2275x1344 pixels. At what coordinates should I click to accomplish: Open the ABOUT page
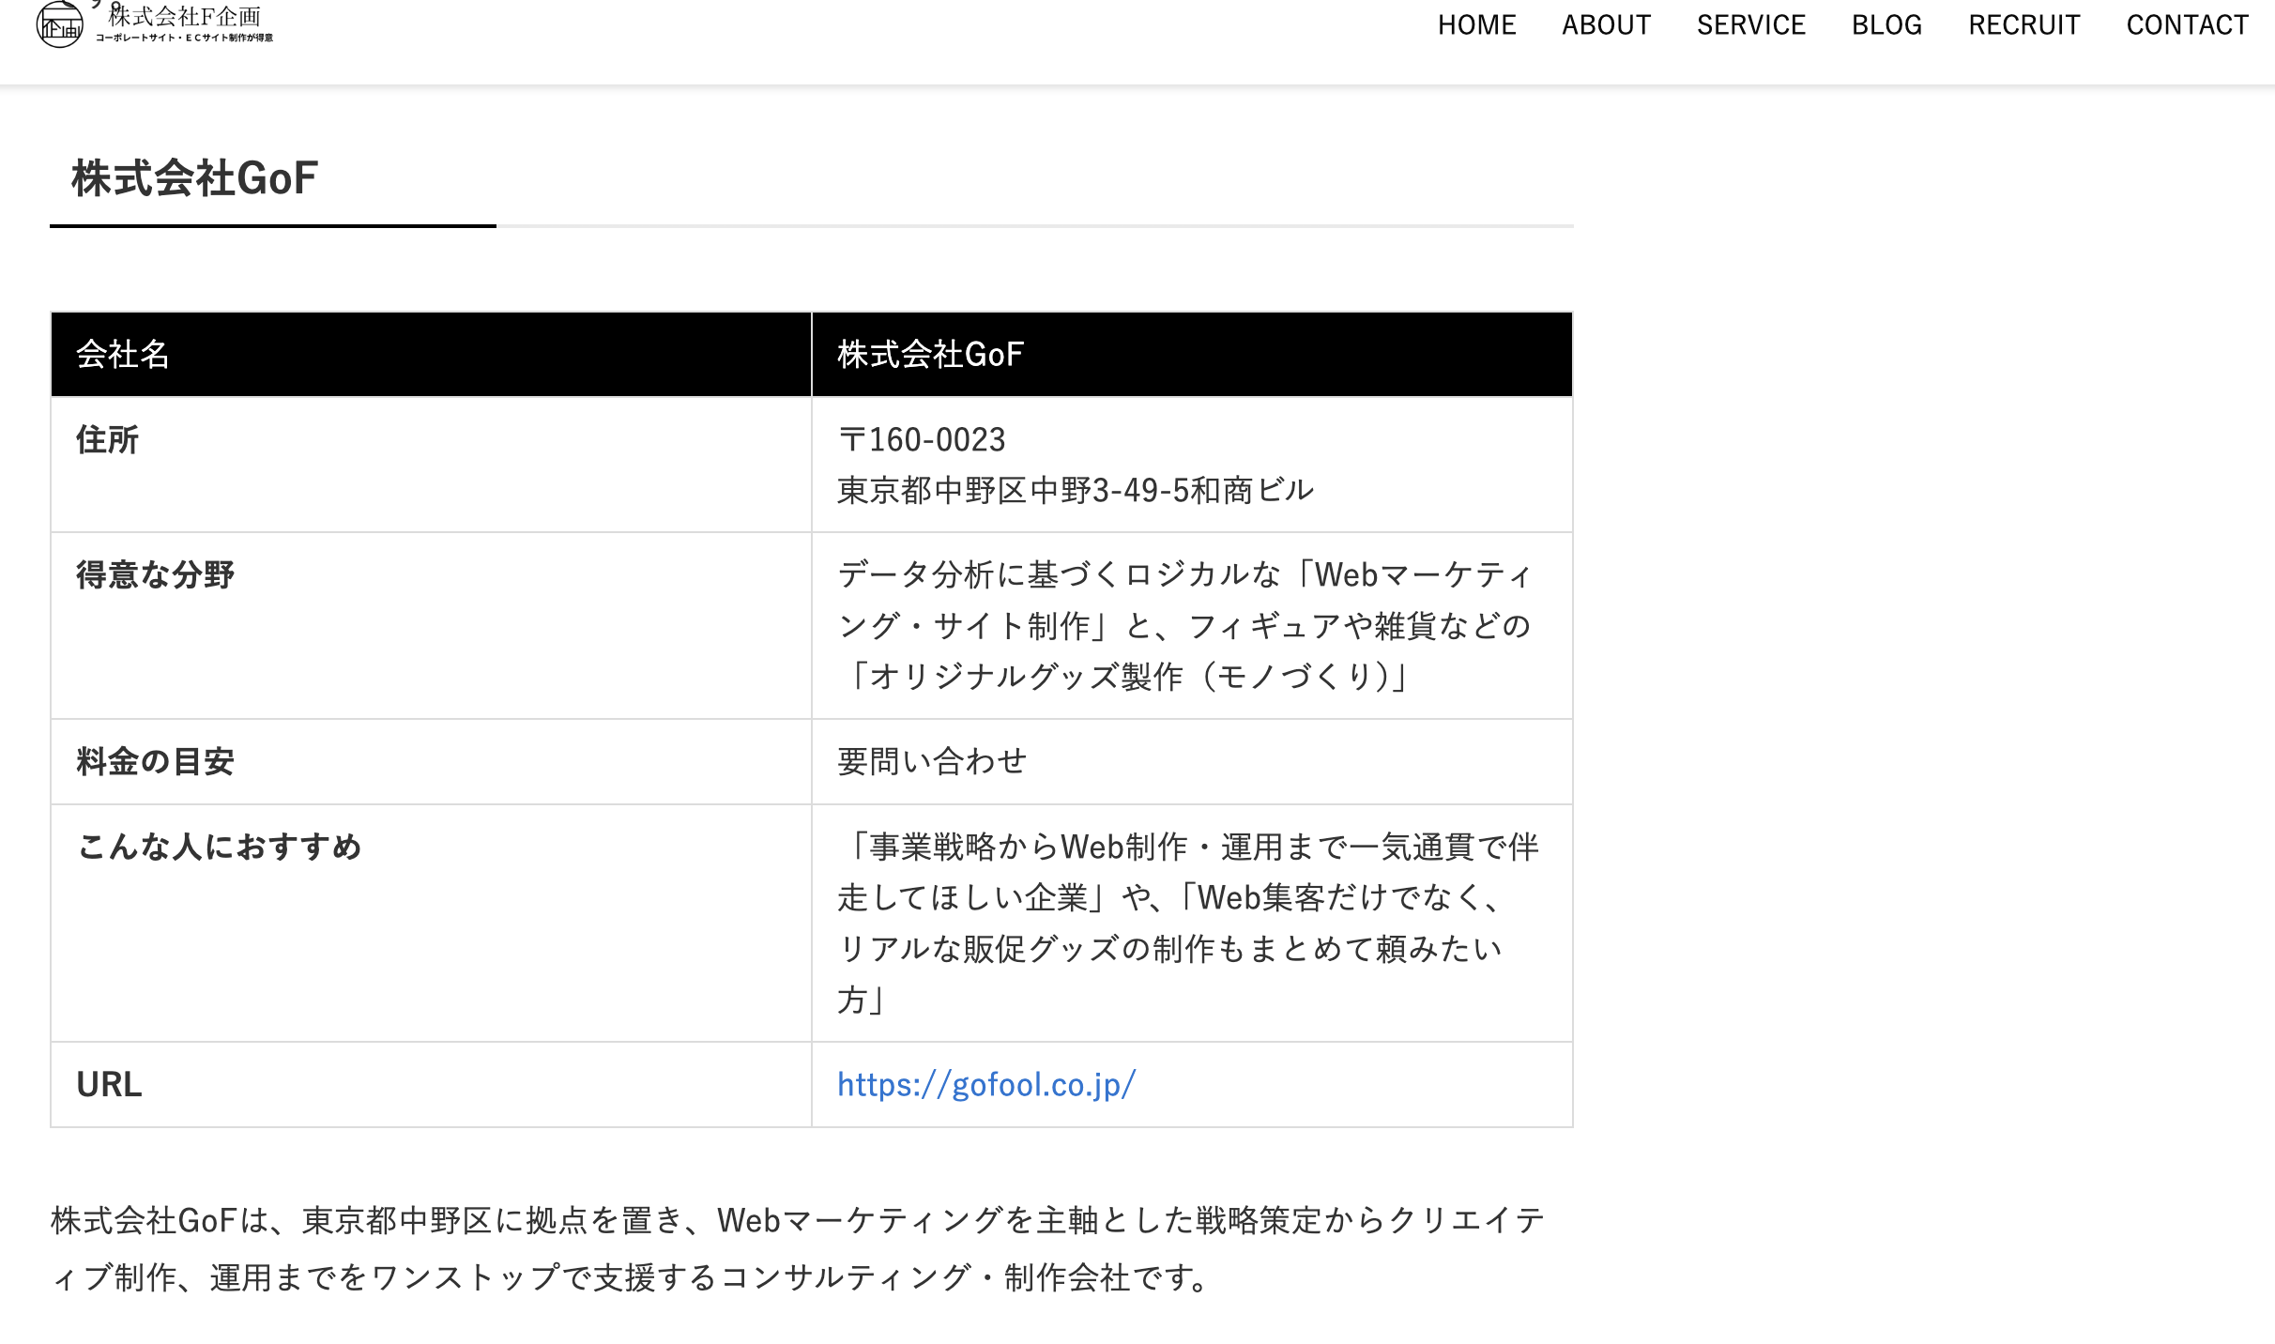click(x=1606, y=24)
